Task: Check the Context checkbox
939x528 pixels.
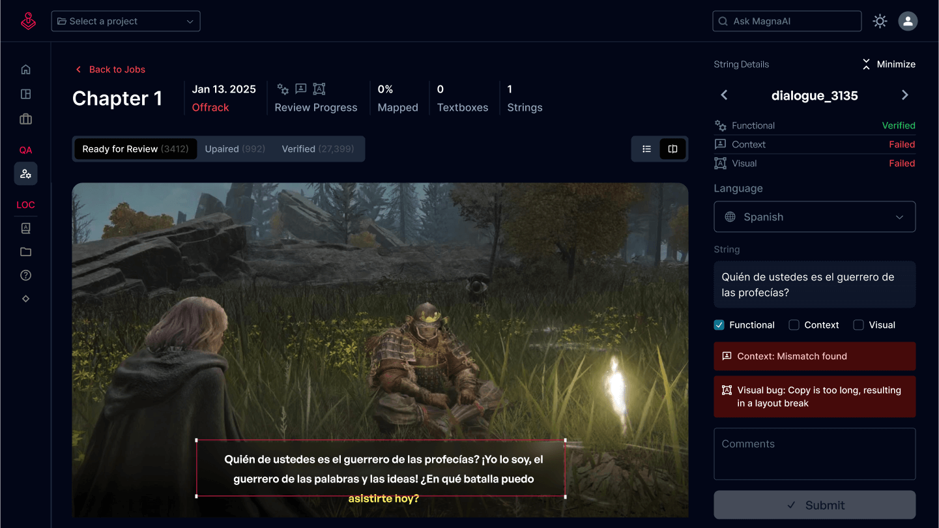Action: coord(794,325)
